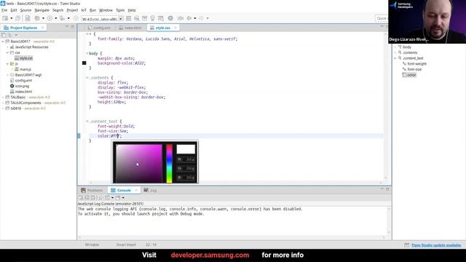Expand JavaScript Resources node

click(8, 47)
